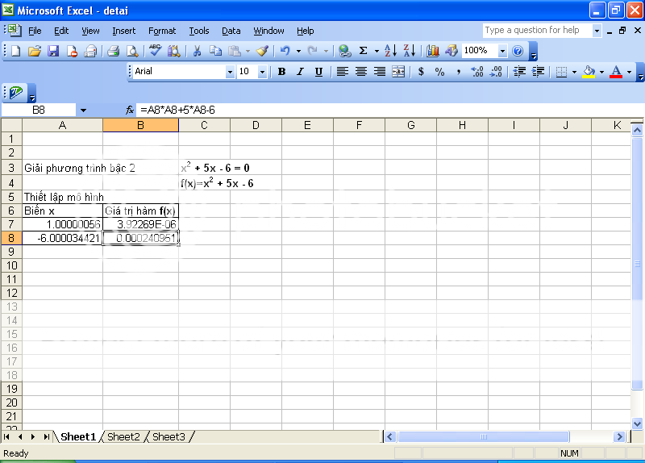Click the row 10 header
645x463 pixels.
11,265
